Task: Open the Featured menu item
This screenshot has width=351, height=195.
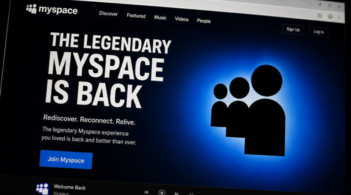Action: click(136, 16)
